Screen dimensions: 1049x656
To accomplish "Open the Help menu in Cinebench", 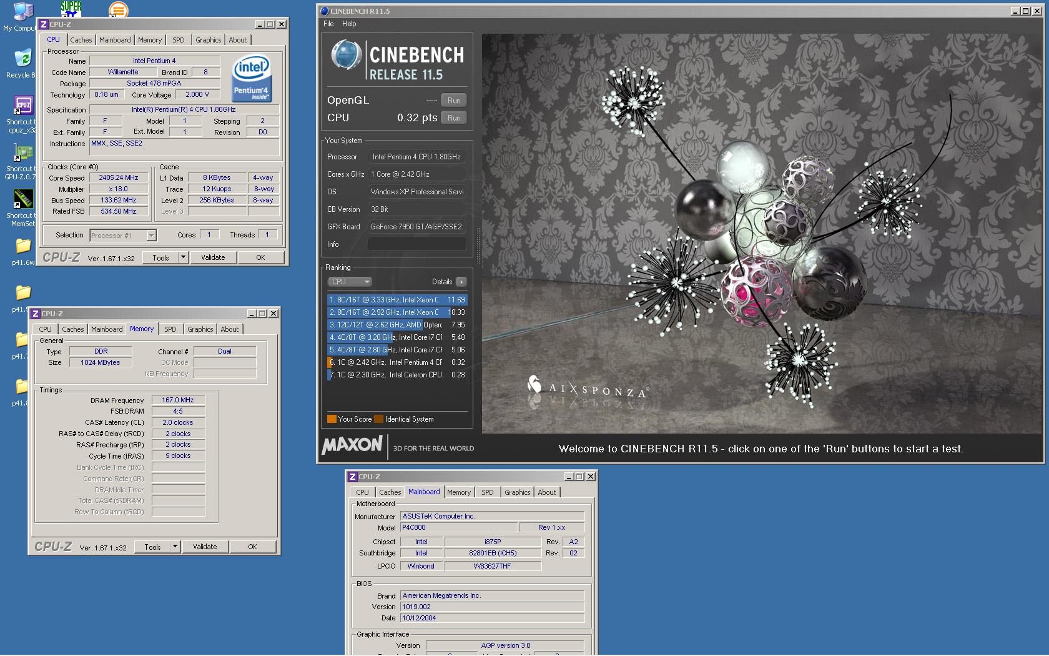I will [x=349, y=24].
